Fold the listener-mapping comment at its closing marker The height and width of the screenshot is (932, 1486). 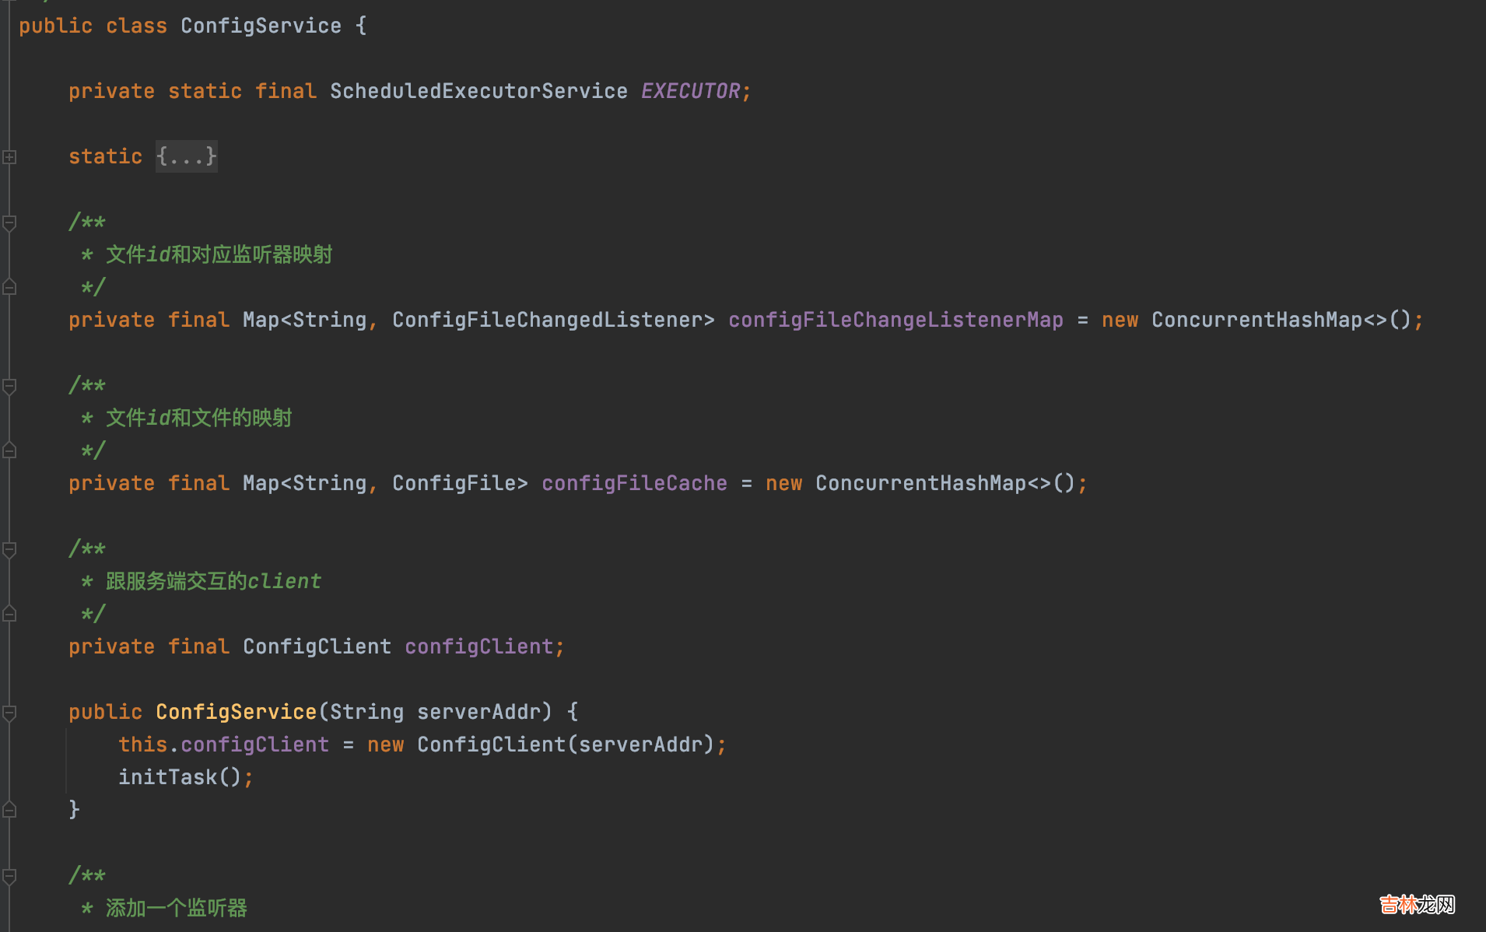point(9,287)
